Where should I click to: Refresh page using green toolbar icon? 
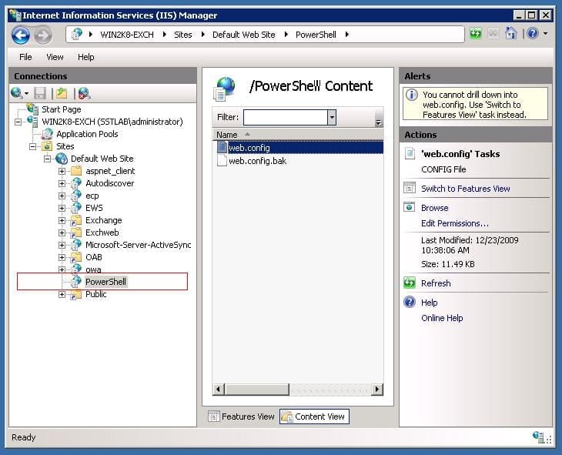[476, 34]
